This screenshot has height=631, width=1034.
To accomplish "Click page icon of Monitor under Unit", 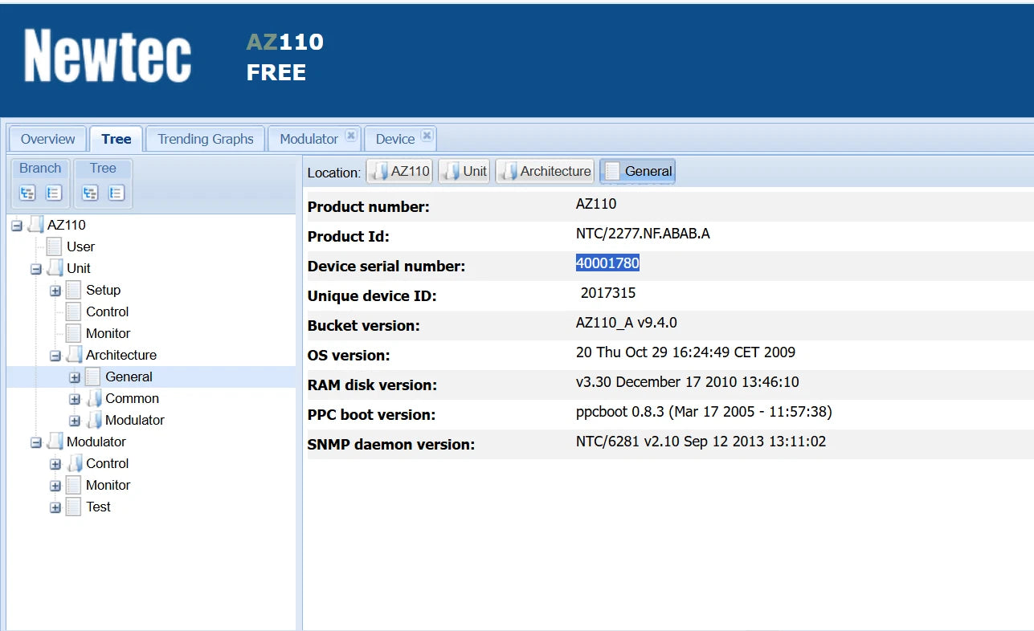I will pos(73,333).
